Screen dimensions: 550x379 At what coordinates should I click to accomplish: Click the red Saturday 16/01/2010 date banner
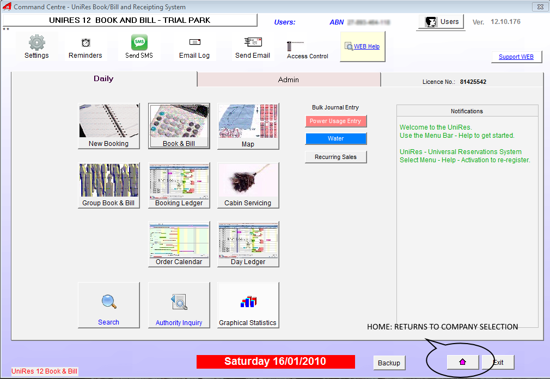click(x=276, y=362)
